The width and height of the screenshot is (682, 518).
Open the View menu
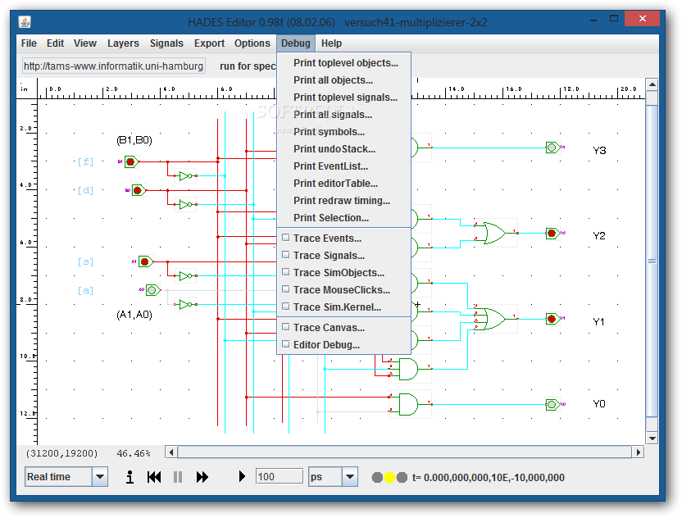coord(84,43)
